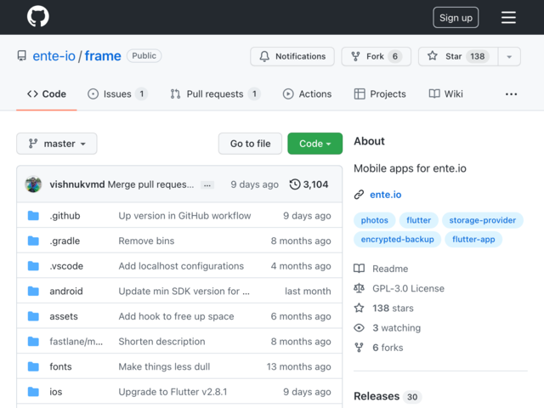Click the assets folder icon
Viewport: 544px width, 408px height.
[x=33, y=316]
